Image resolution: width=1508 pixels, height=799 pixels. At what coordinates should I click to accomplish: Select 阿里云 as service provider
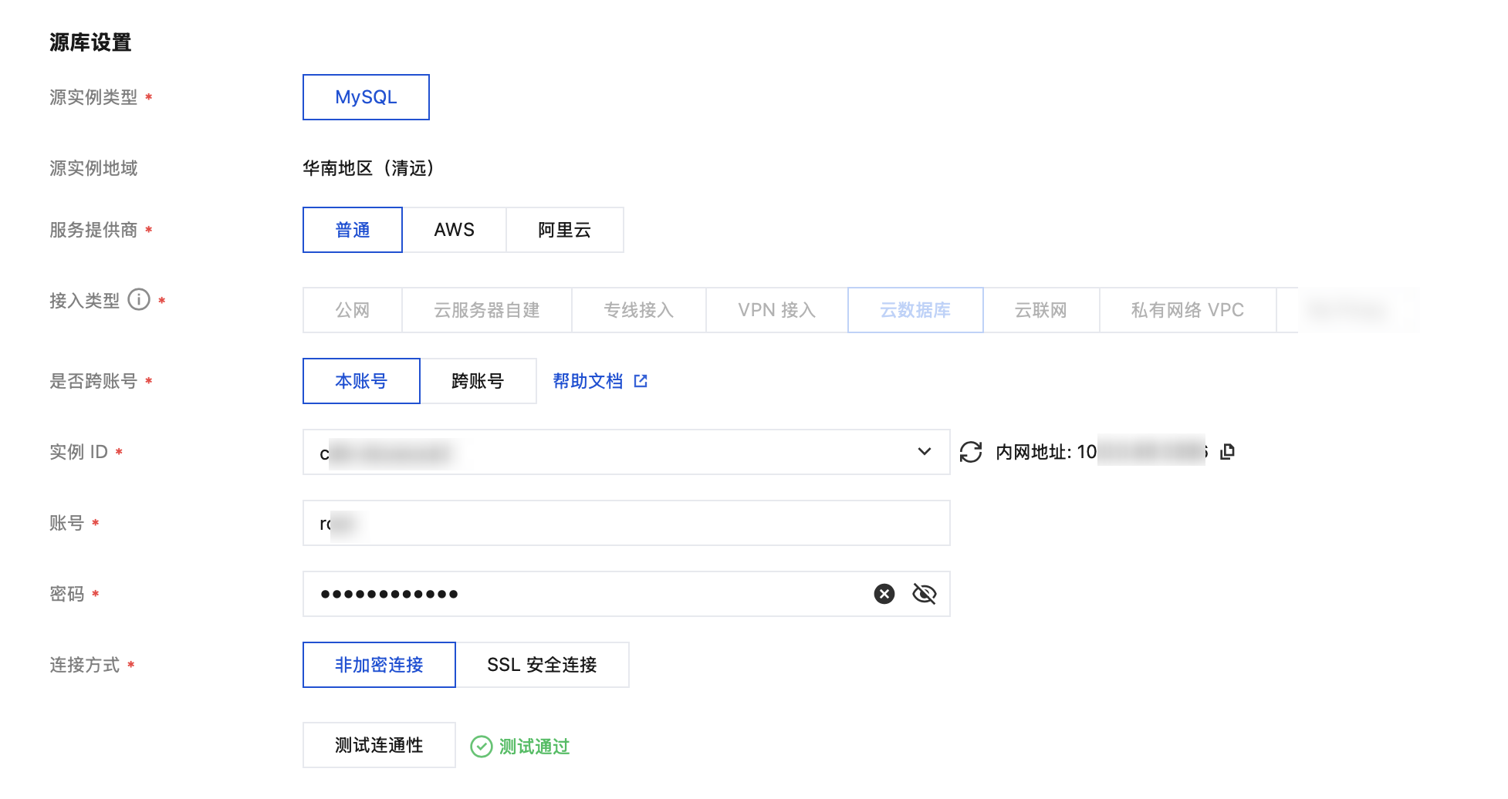pyautogui.click(x=564, y=230)
